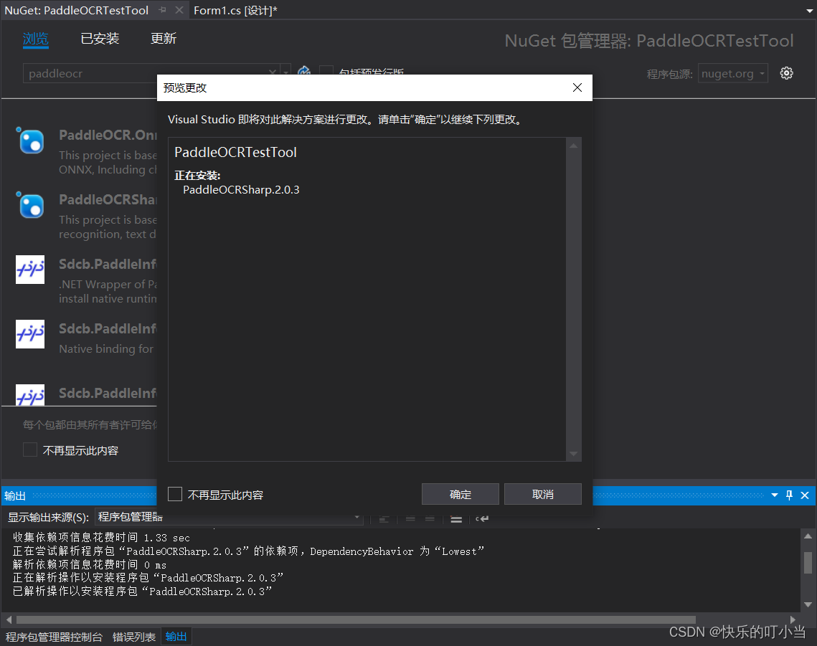Switch to the 错误列表 panel
Screen dimensions: 817x646
point(133,636)
